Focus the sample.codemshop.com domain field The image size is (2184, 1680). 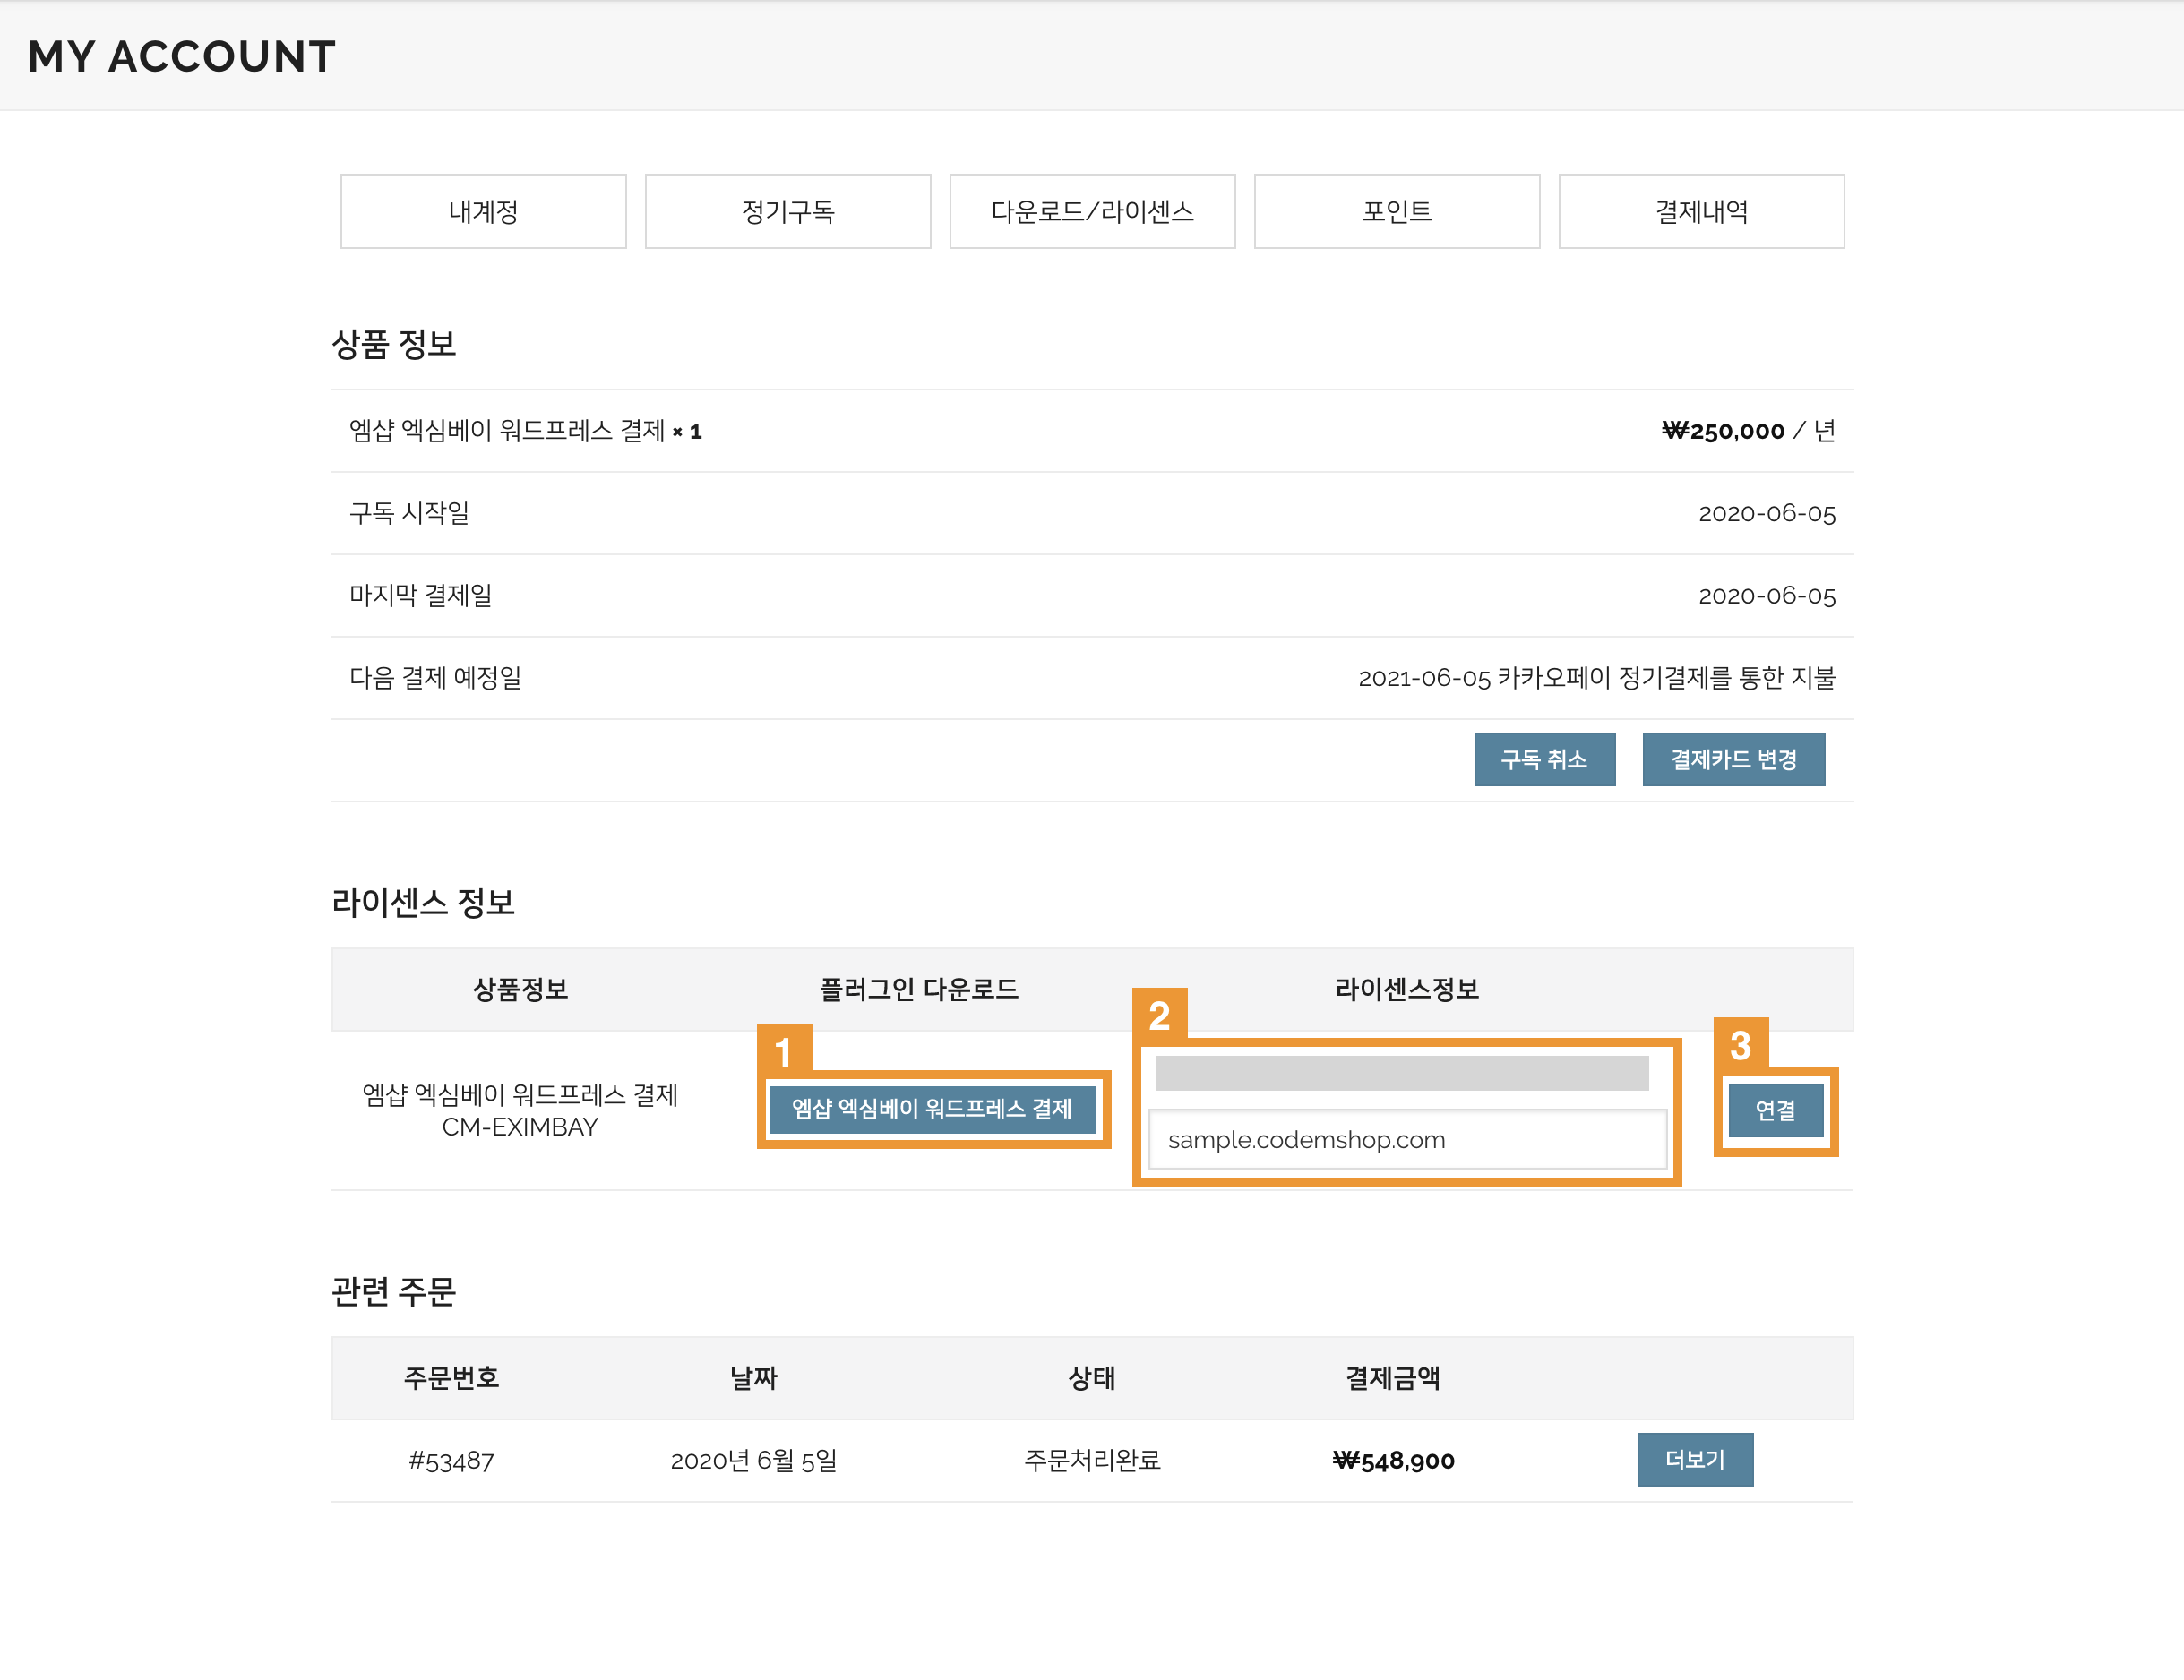point(1406,1139)
